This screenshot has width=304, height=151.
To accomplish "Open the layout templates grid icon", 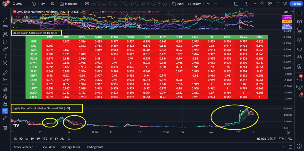I will click(87, 4).
